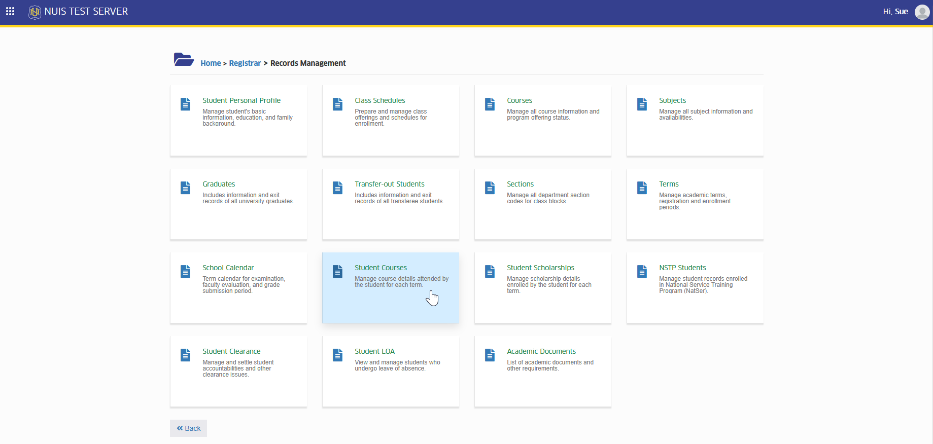Click the Graduates document icon

pos(186,188)
